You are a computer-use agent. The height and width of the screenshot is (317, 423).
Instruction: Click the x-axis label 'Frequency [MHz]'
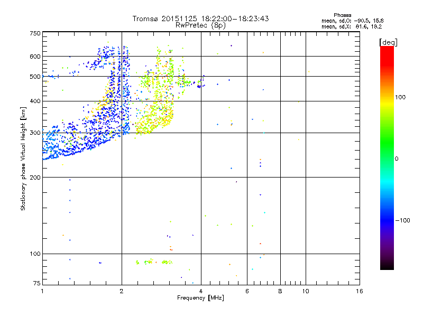pyautogui.click(x=200, y=298)
